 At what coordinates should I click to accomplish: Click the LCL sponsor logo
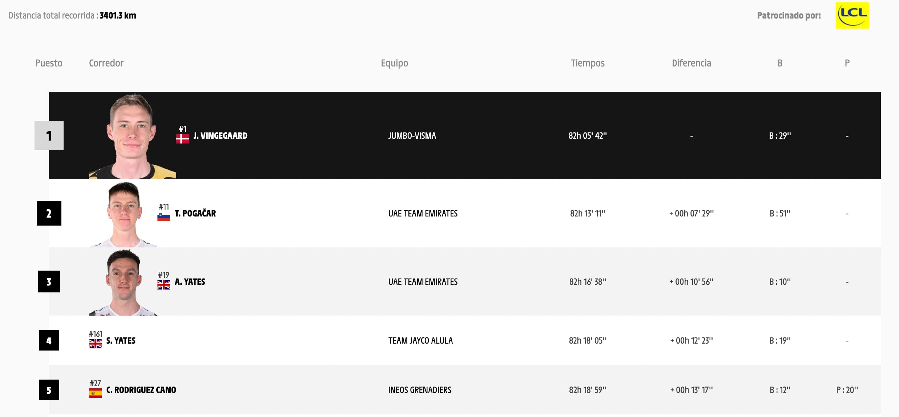tap(852, 16)
